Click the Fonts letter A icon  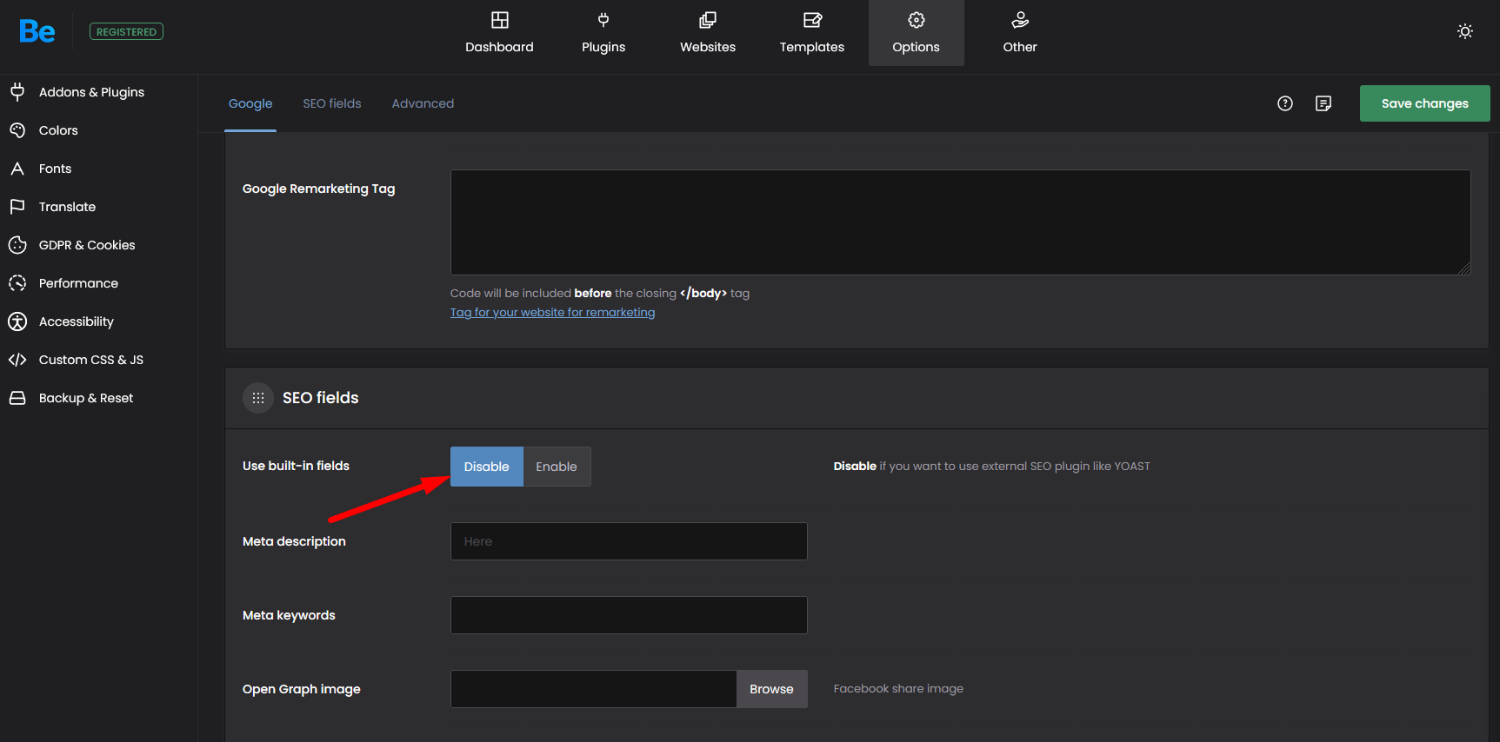(17, 169)
